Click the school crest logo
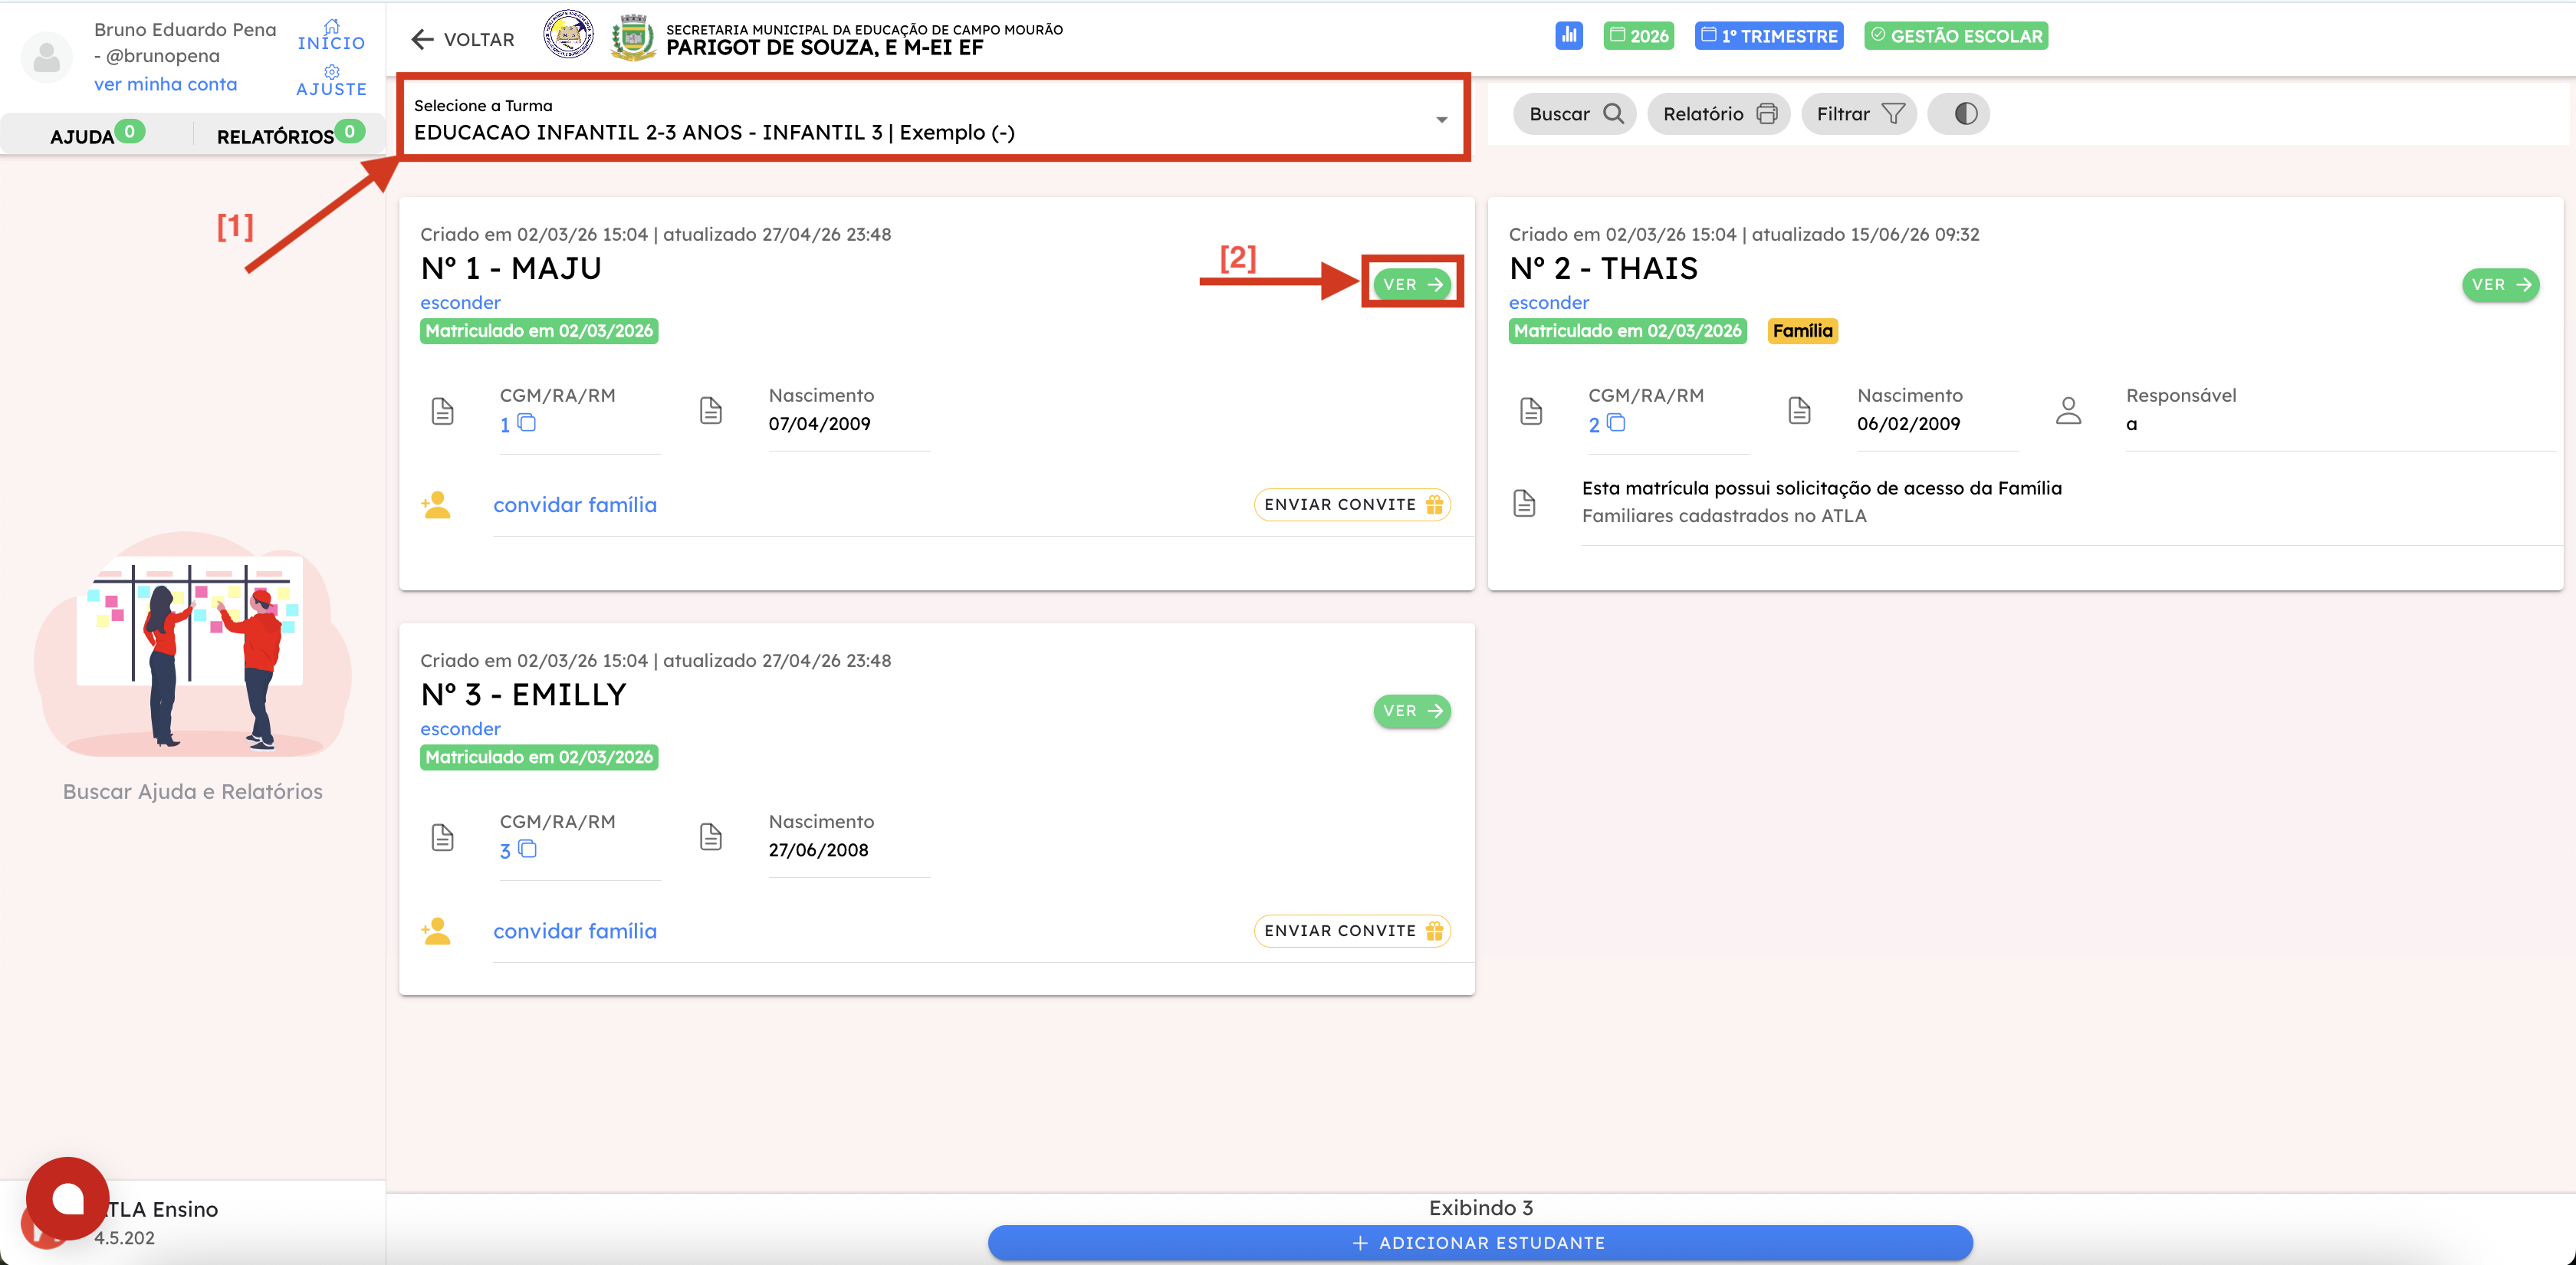 click(568, 35)
